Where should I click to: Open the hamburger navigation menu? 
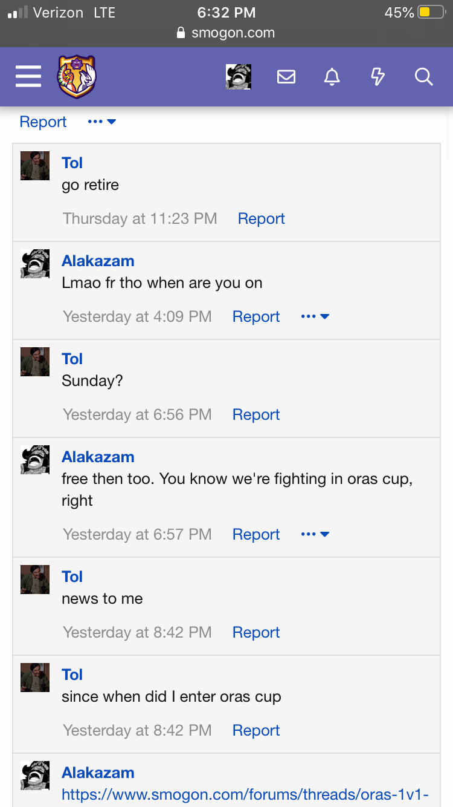click(x=28, y=77)
